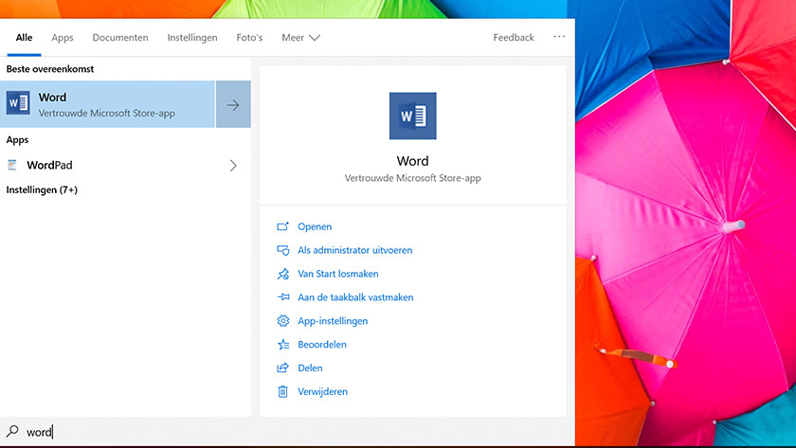This screenshot has height=448, width=796.
Task: Choose 'Beoordelen' to rate the app
Action: 321,345
